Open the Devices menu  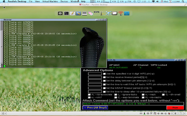pos(64,1)
